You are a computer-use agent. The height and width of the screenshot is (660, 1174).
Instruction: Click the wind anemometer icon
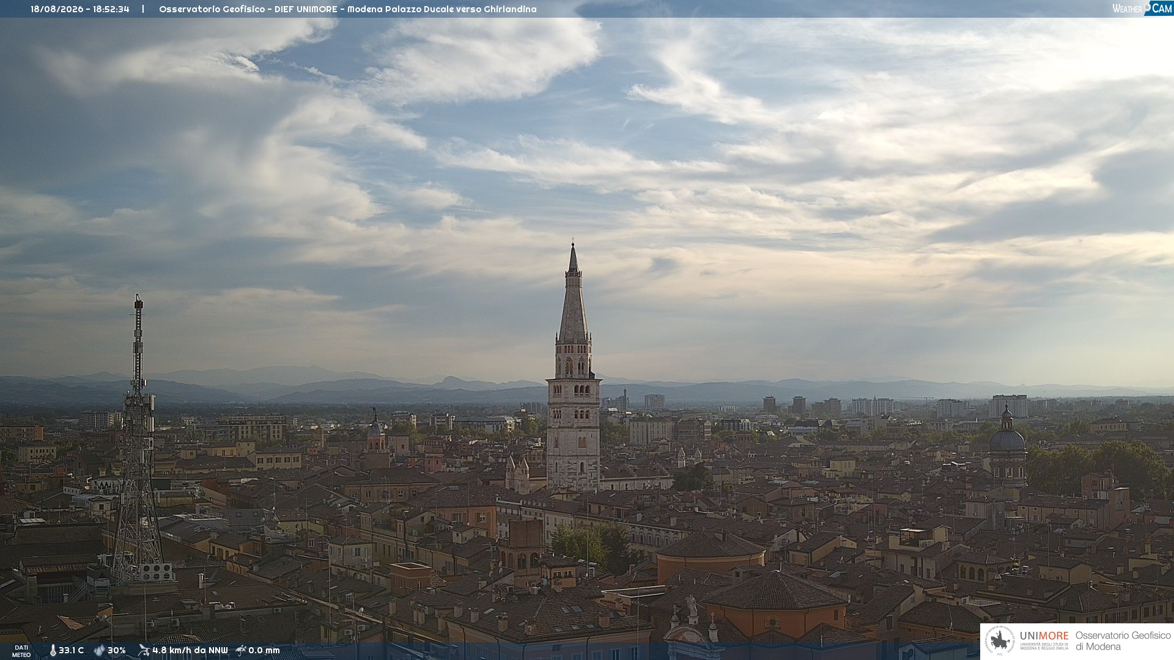[144, 650]
